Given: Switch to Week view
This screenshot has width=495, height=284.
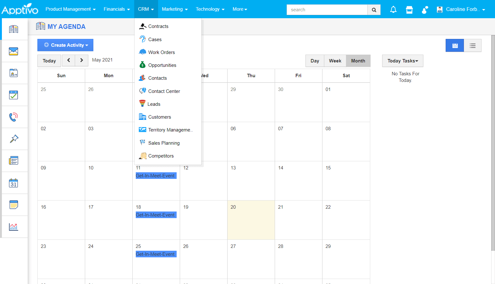Looking at the screenshot, I should (x=335, y=61).
